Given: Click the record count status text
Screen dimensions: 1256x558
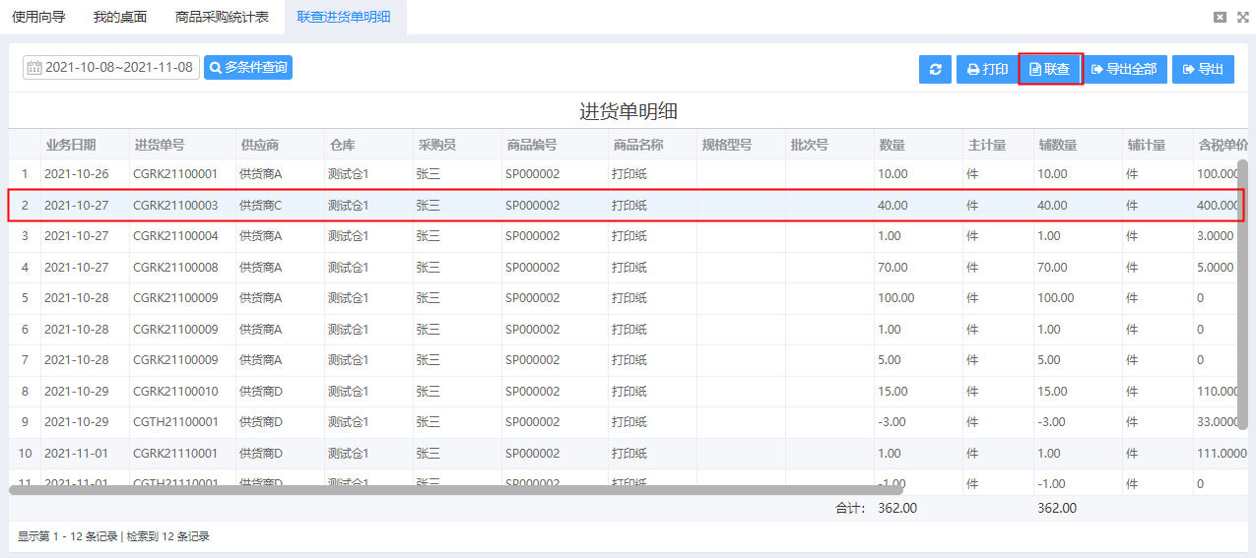Looking at the screenshot, I should 113,537.
